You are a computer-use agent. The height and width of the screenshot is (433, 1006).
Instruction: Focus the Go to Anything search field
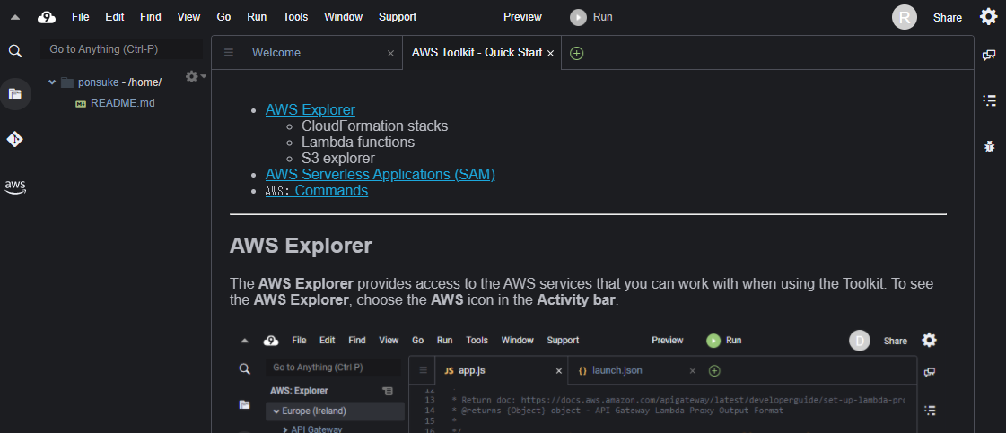121,48
